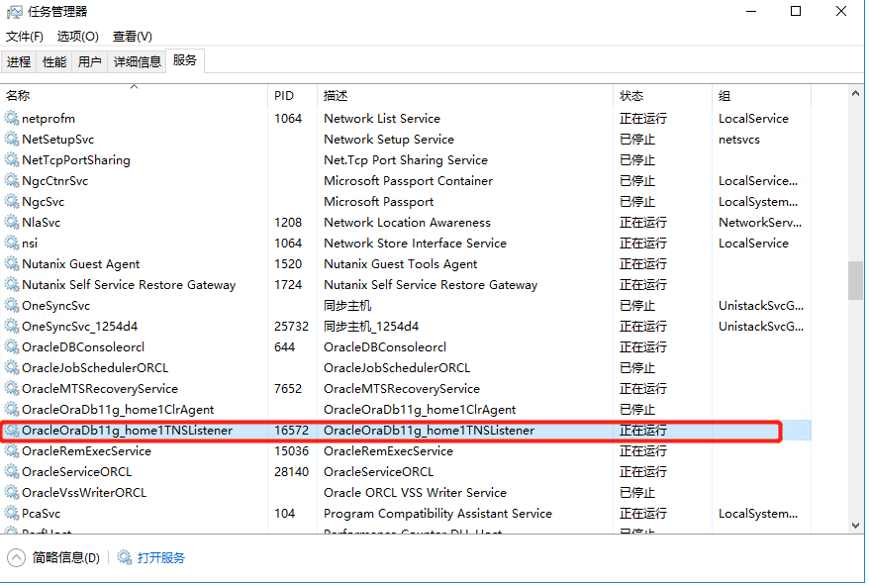Image resolution: width=869 pixels, height=585 pixels.
Task: Select the OracleDBConsoleorcl service name
Action: 83,347
